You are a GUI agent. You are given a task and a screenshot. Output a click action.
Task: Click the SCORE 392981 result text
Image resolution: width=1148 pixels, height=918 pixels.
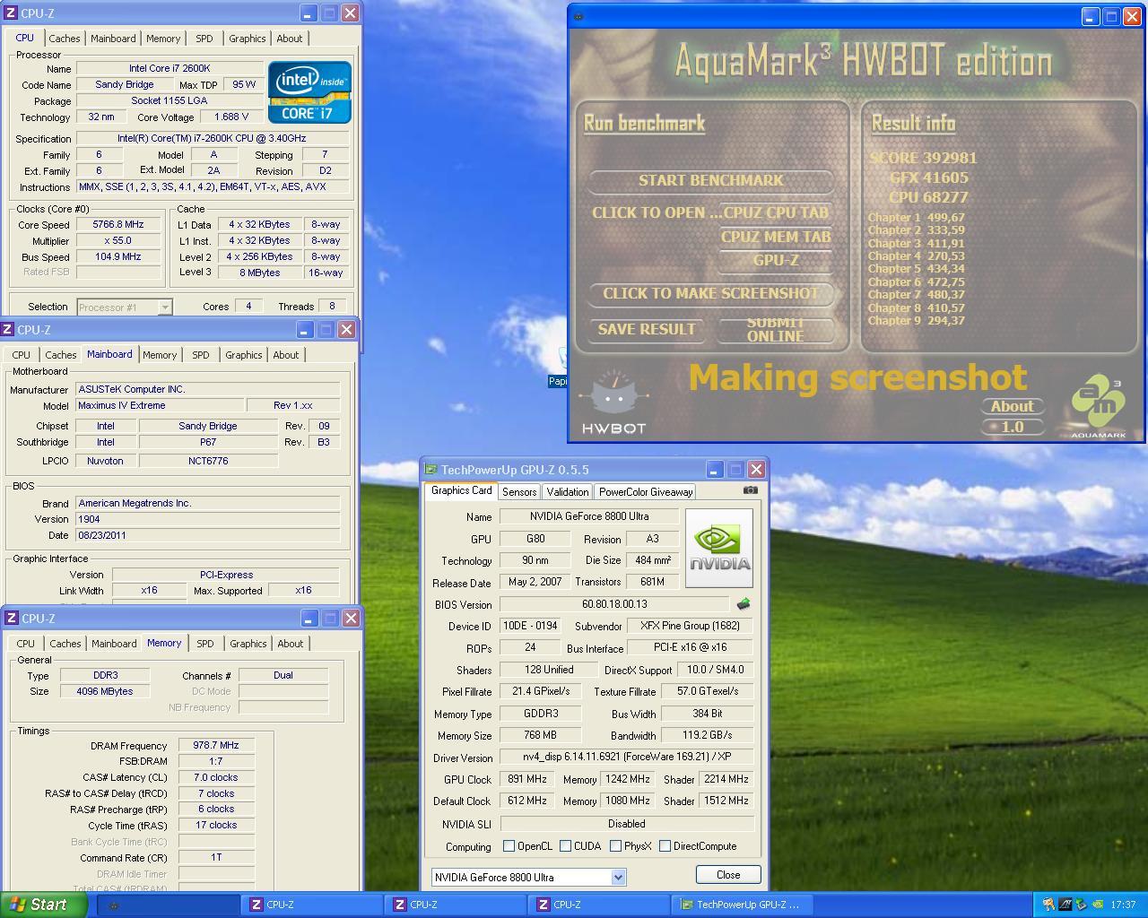click(923, 158)
